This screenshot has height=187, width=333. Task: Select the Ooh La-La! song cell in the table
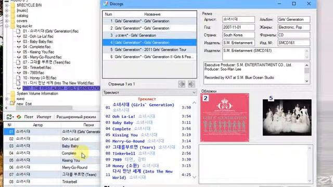click(81, 139)
